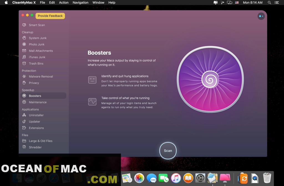Image resolution: width=284 pixels, height=186 pixels.
Task: Open the Extensions module
Action: (x=36, y=128)
